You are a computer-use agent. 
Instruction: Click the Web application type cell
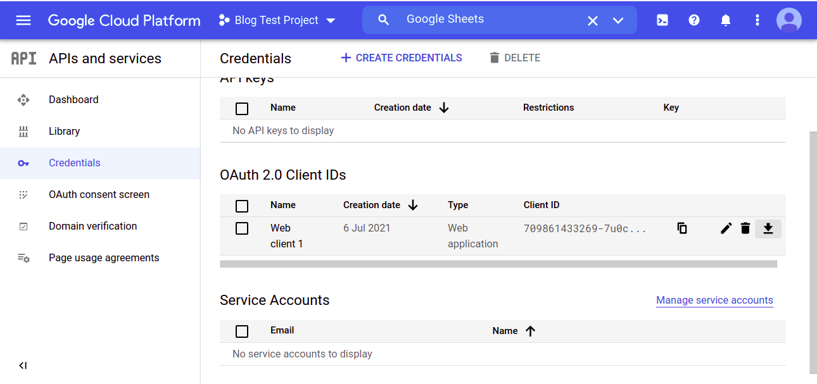point(473,236)
